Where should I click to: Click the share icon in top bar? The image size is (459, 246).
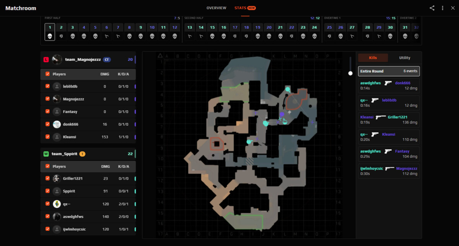[432, 8]
